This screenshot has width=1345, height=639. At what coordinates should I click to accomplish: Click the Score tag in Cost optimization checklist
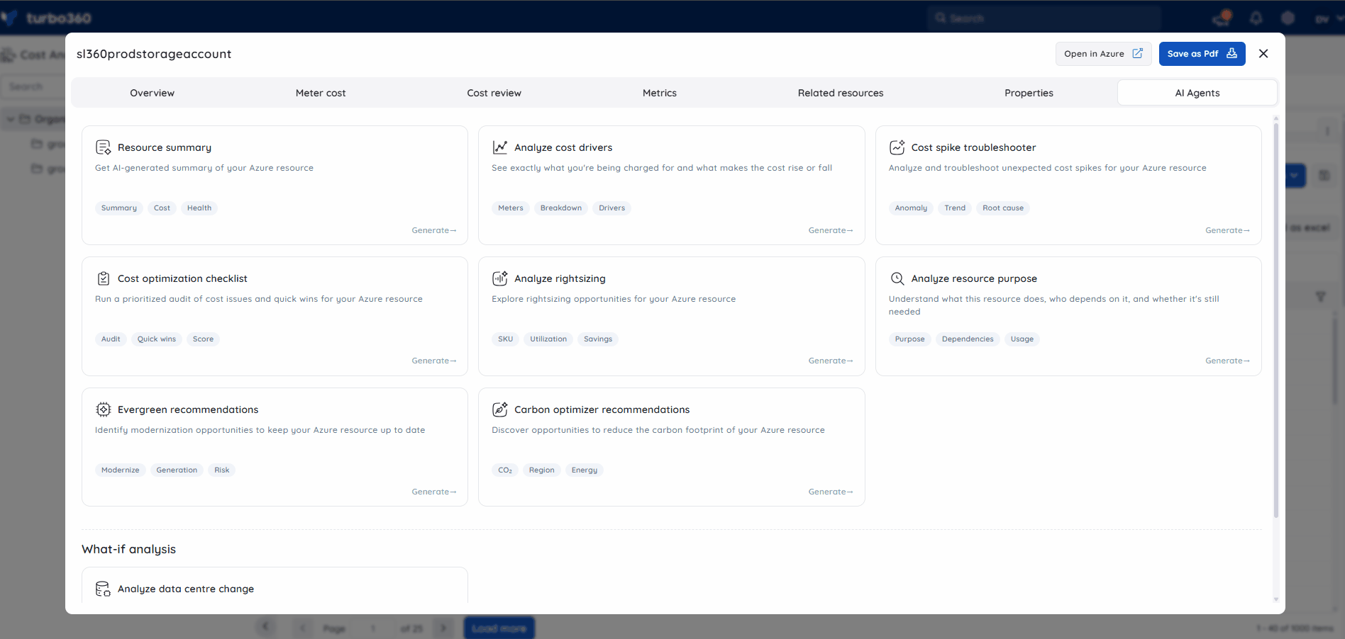coord(204,339)
